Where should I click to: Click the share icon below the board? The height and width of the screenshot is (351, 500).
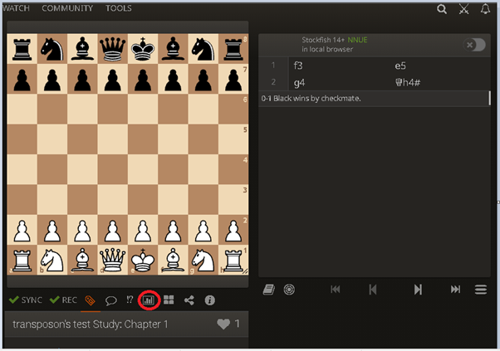tap(189, 300)
